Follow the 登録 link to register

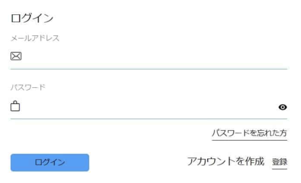click(x=279, y=162)
